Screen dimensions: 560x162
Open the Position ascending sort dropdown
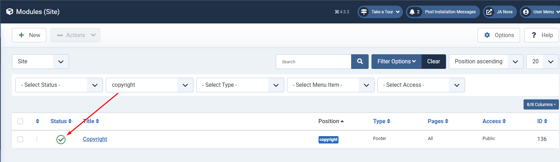[x=486, y=62]
